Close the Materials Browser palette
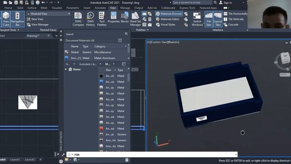Viewport: 291px width, 164px height. point(61,31)
